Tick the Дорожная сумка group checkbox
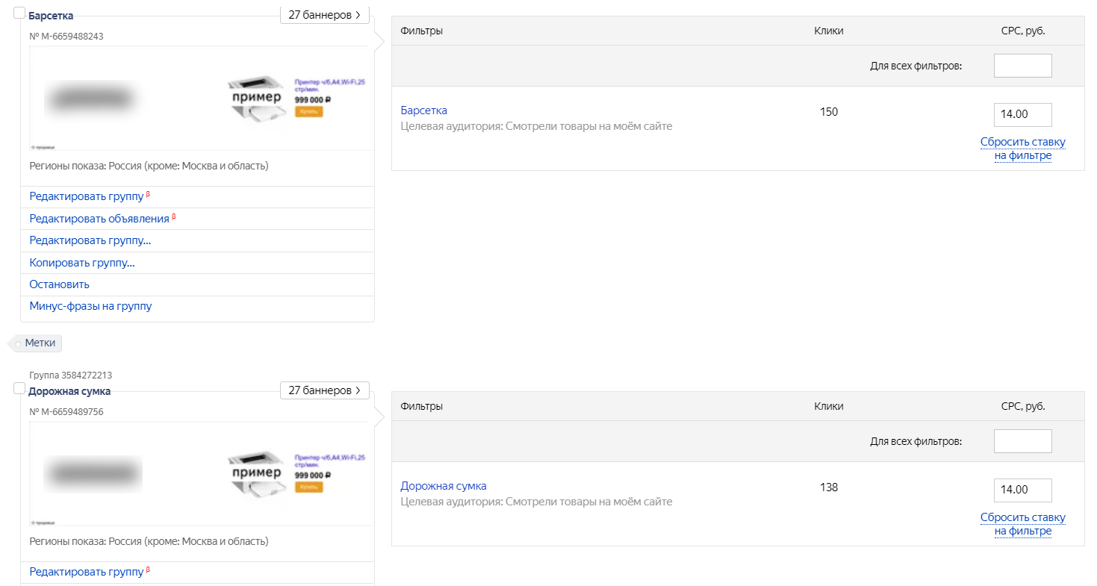This screenshot has width=1097, height=586. click(x=19, y=388)
